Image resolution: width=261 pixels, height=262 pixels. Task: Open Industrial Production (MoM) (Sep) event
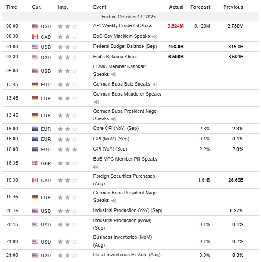122,224
